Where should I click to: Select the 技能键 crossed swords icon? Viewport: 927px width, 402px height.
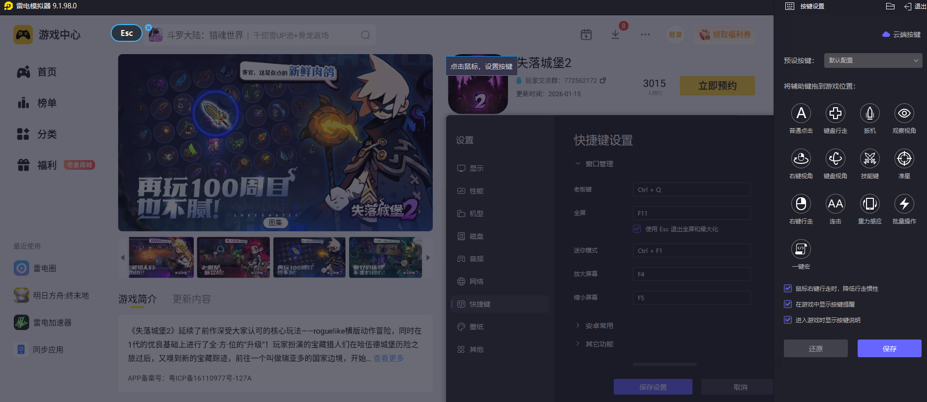point(870,158)
